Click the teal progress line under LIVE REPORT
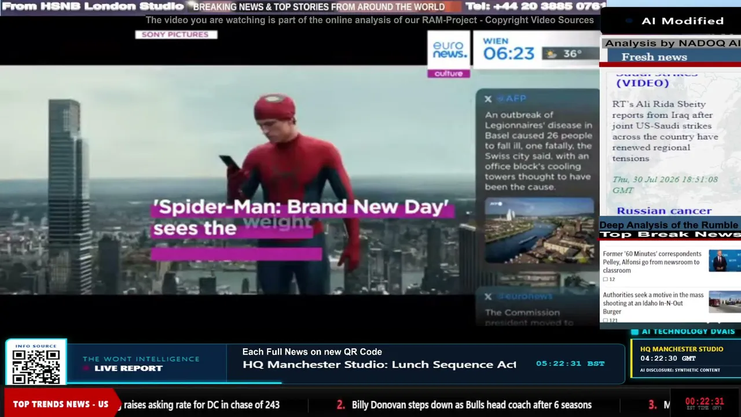741x417 pixels. (x=174, y=382)
